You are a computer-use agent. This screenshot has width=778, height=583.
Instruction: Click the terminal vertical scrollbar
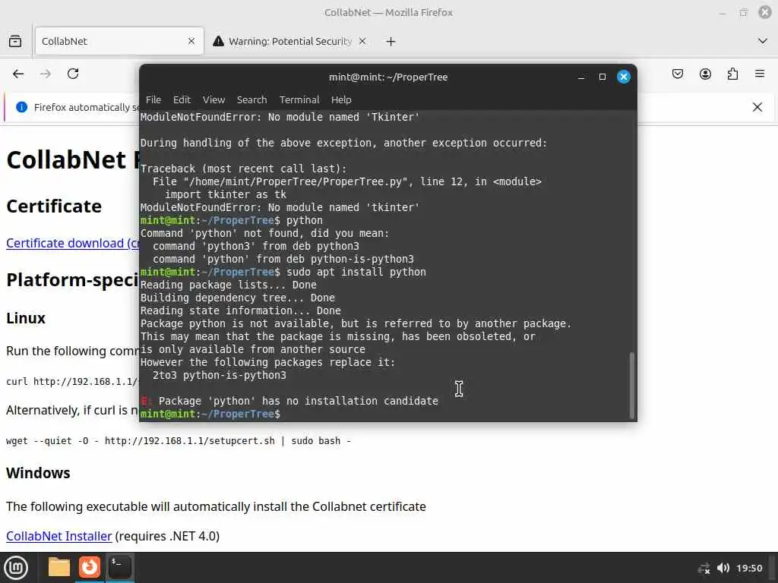pyautogui.click(x=631, y=385)
